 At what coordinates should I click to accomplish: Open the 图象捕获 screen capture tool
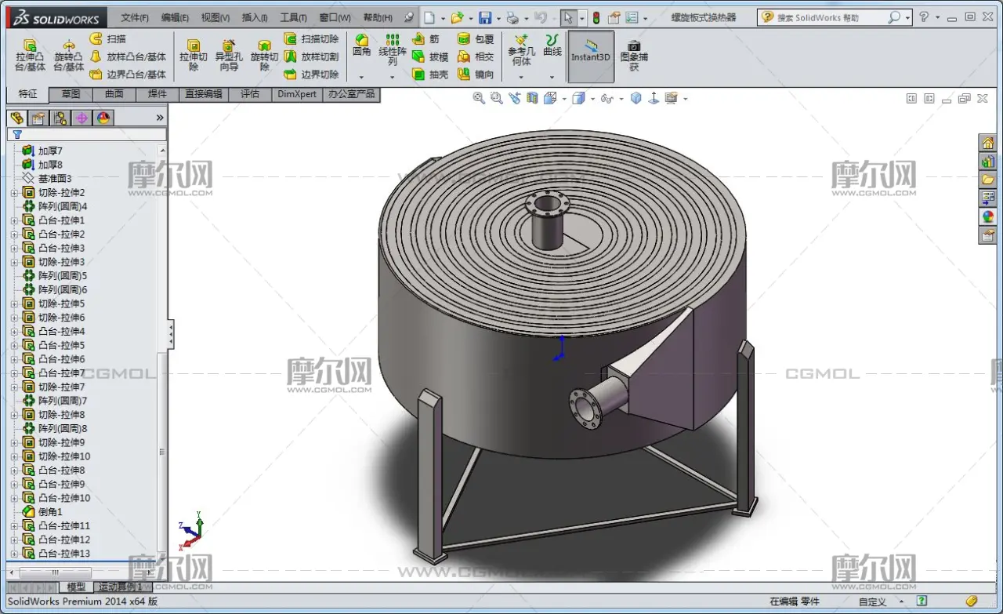click(633, 55)
